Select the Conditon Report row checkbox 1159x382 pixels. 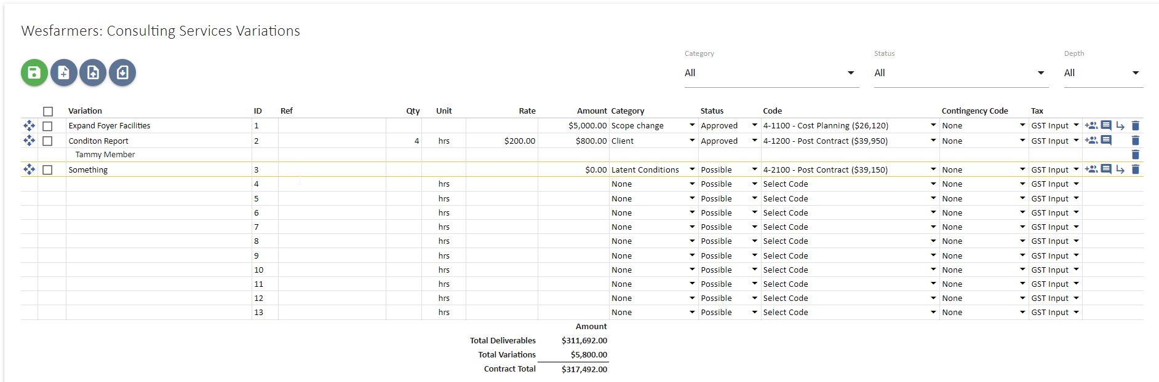click(x=48, y=141)
